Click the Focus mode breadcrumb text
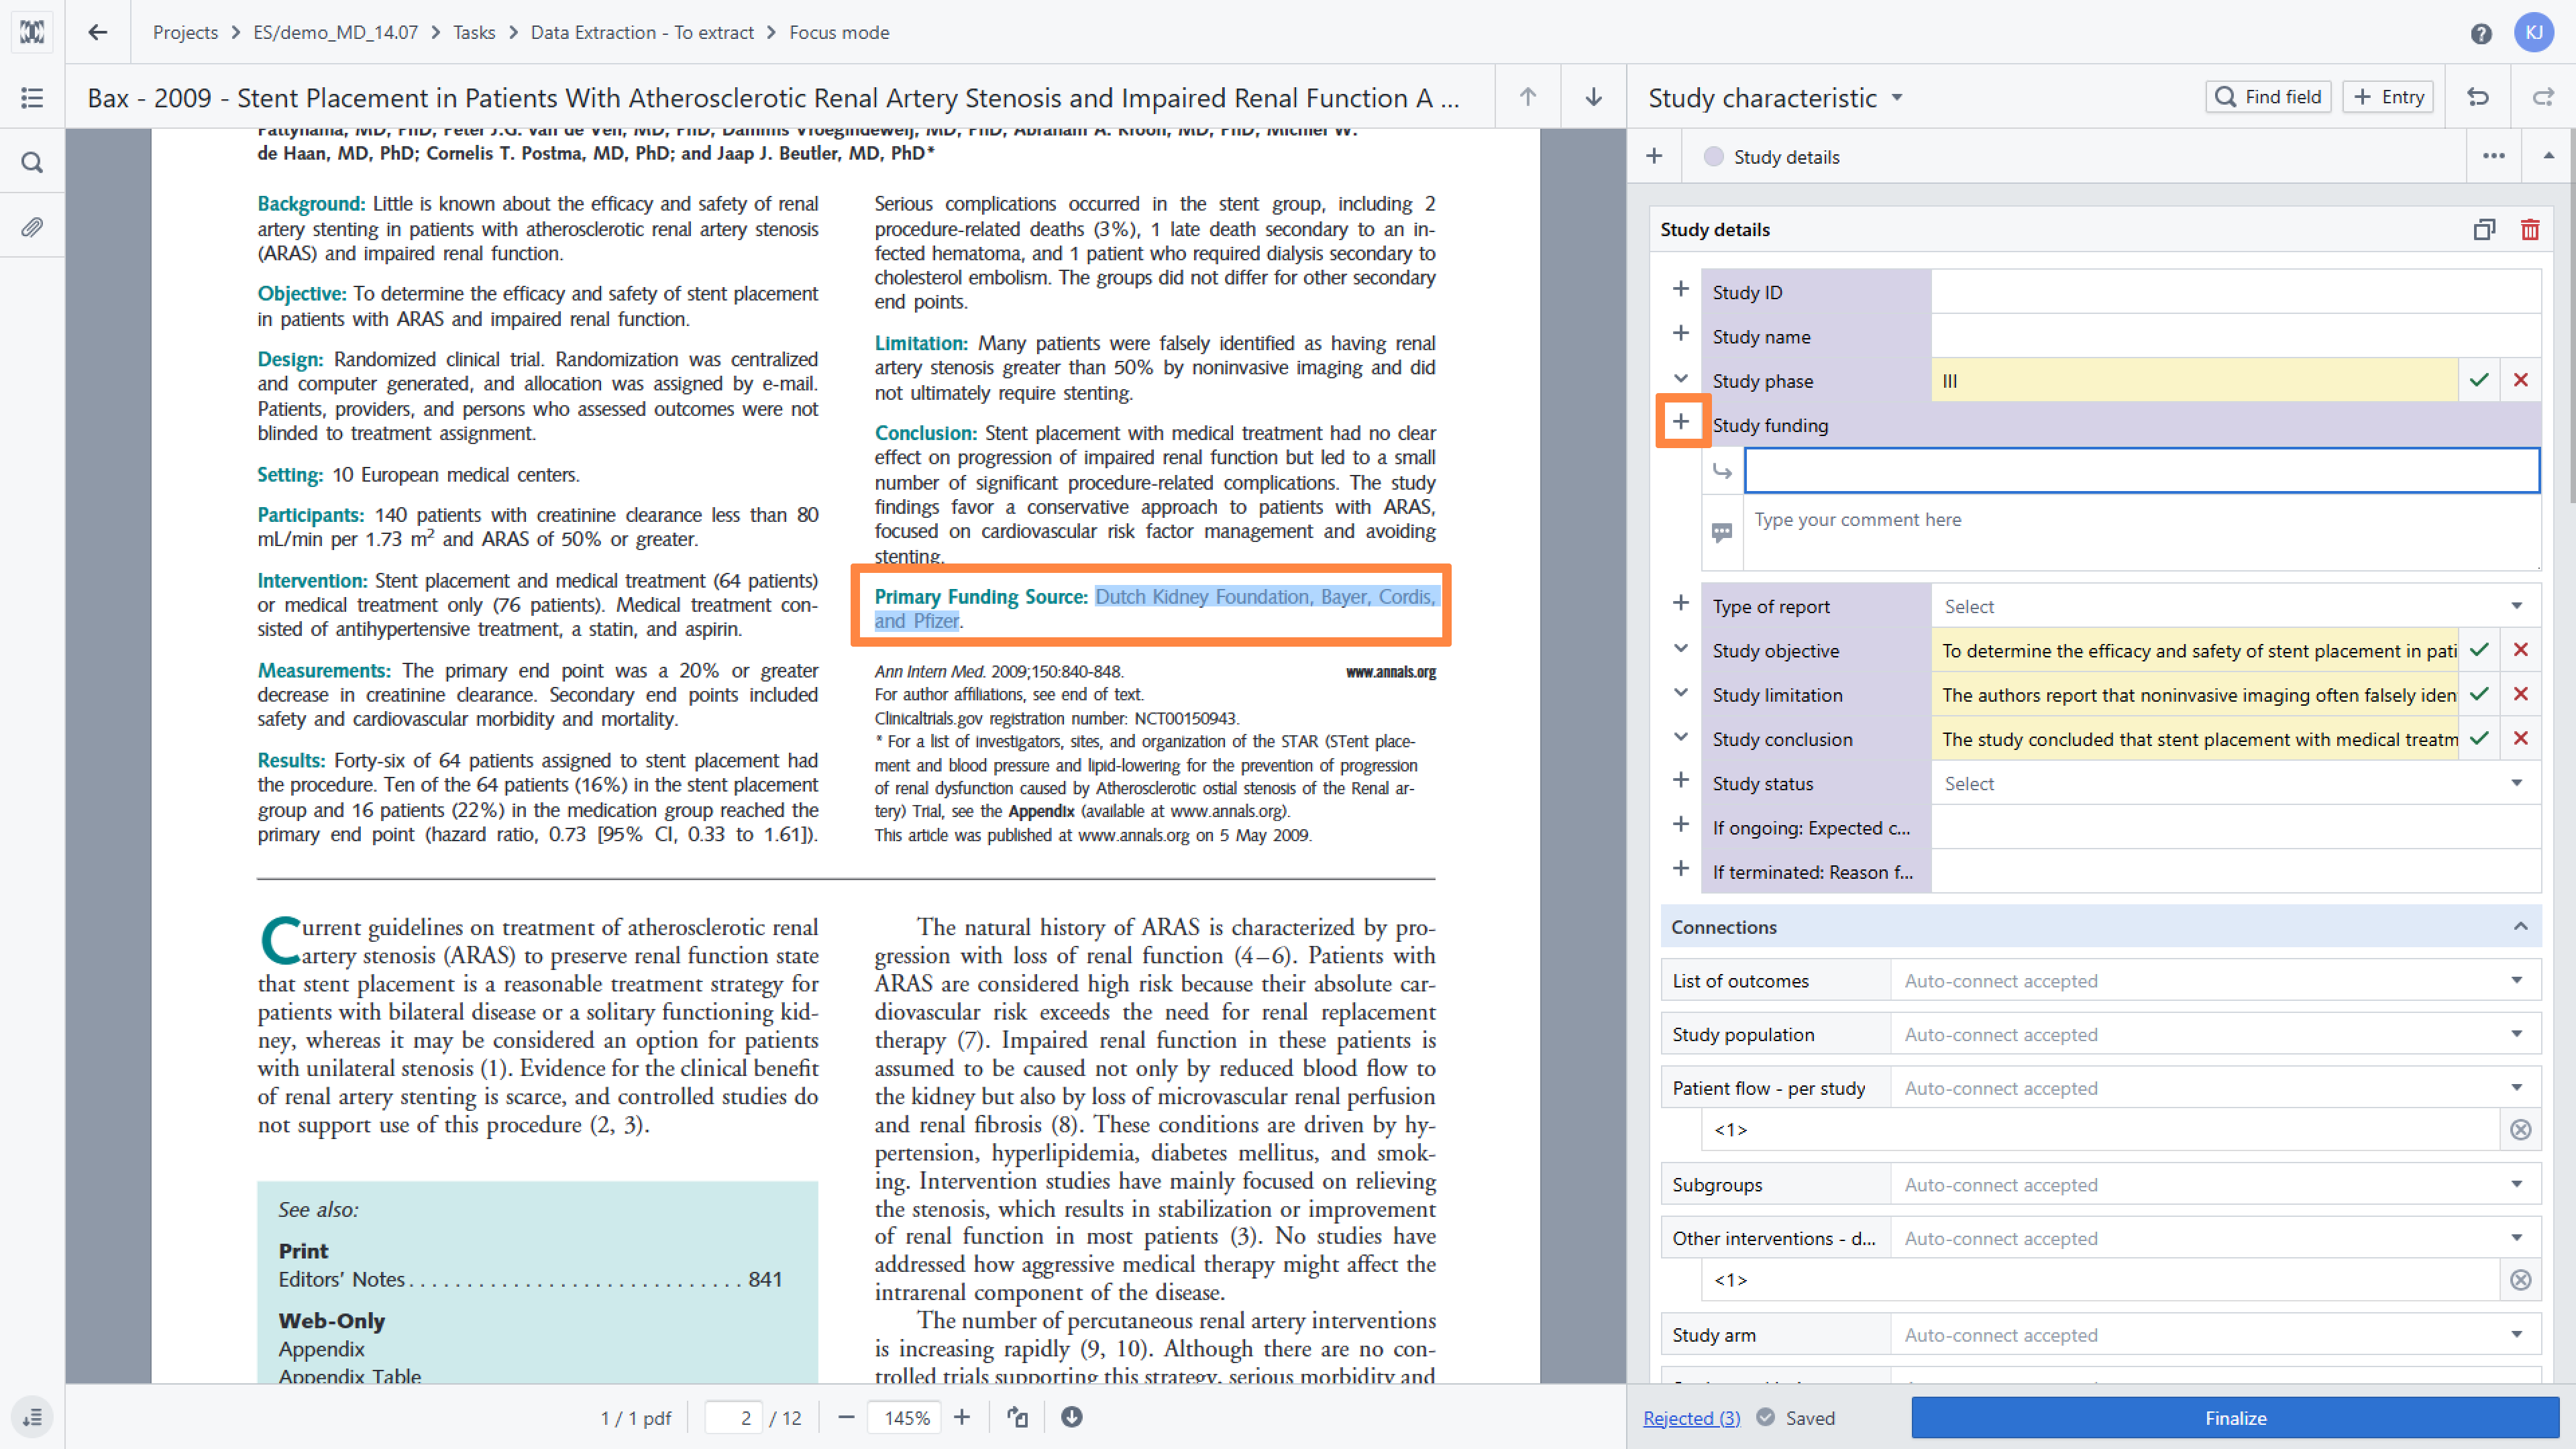 pyautogui.click(x=839, y=32)
